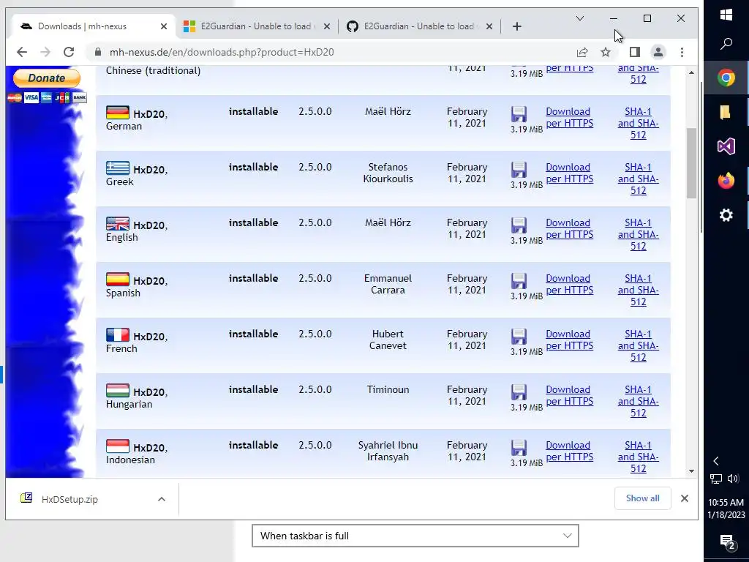Click the floppy disk icon in Greek row
Image resolution: width=749 pixels, height=562 pixels.
519,170
